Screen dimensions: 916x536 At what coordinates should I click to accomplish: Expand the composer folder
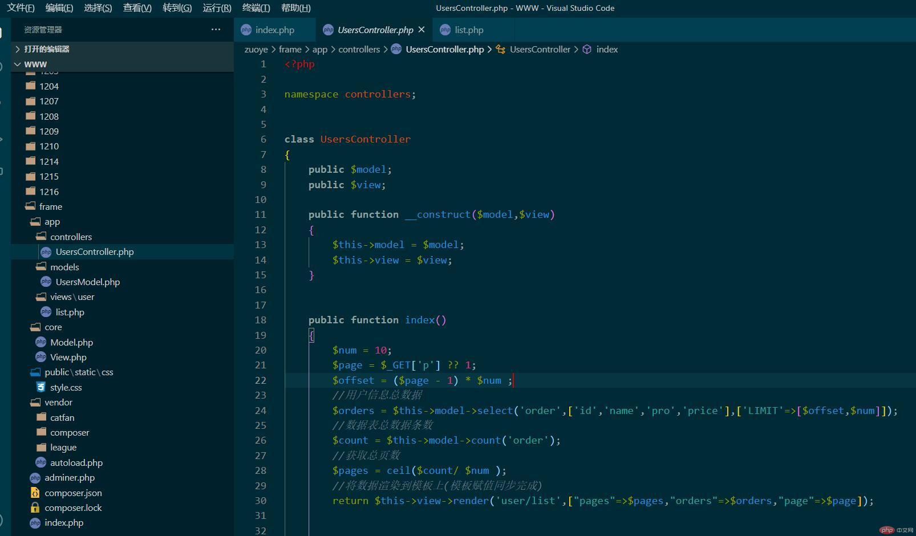(x=122, y=432)
